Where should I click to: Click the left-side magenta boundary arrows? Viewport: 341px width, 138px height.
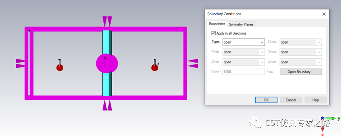[20, 63]
